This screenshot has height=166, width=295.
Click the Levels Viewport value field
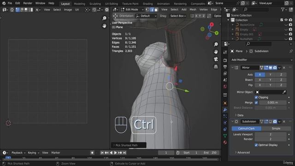point(271,134)
